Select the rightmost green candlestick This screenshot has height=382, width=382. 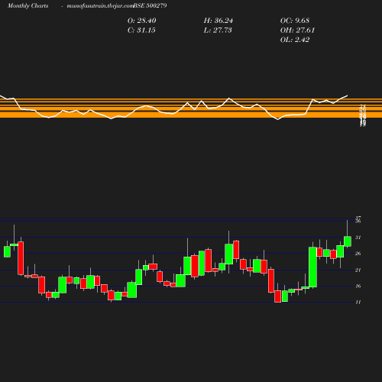[x=348, y=241]
